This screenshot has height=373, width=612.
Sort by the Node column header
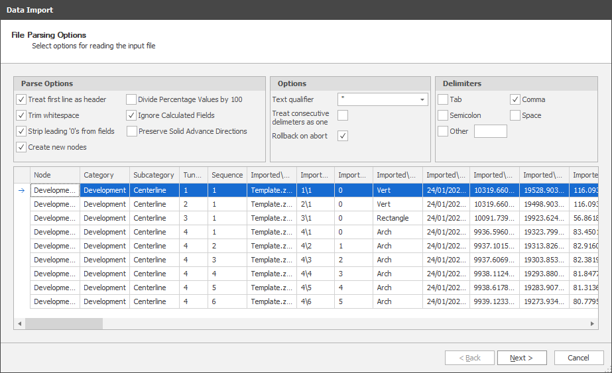click(55, 175)
